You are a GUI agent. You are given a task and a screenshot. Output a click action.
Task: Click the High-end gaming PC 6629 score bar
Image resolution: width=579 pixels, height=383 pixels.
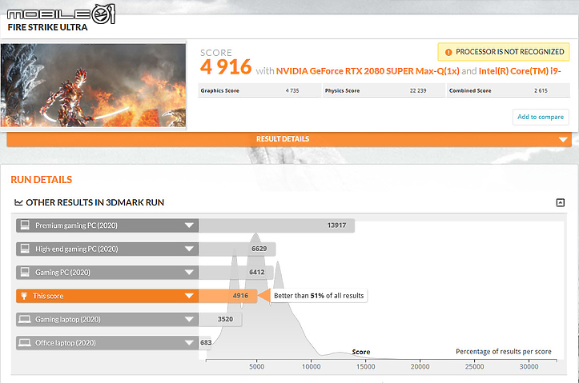tap(237, 249)
